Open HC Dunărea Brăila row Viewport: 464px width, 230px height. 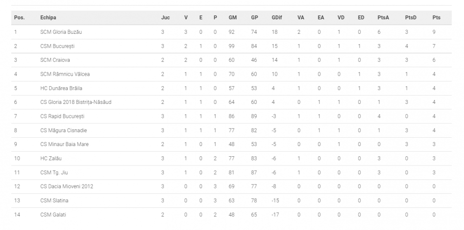click(x=232, y=88)
